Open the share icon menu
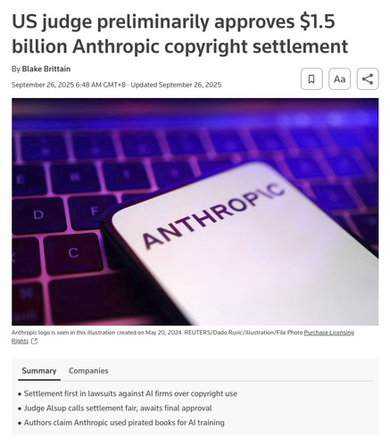390x446 pixels. click(368, 78)
